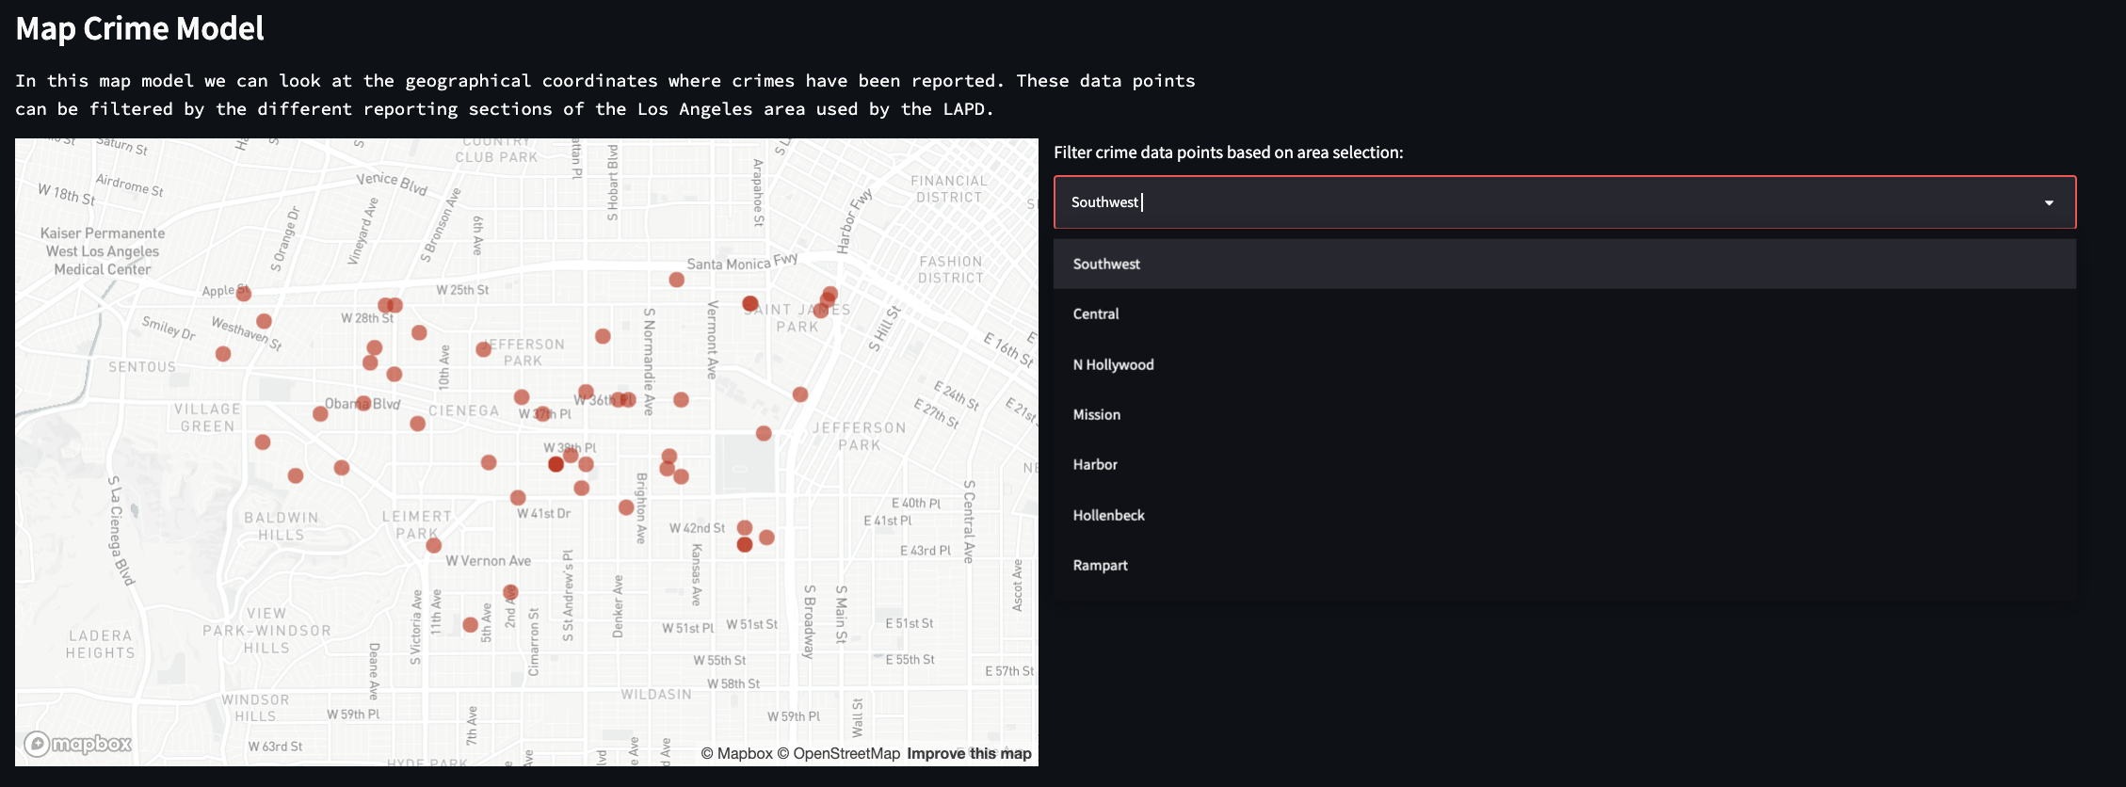
Task: Click the crime point left of 5th Ave label
Action: click(x=470, y=625)
